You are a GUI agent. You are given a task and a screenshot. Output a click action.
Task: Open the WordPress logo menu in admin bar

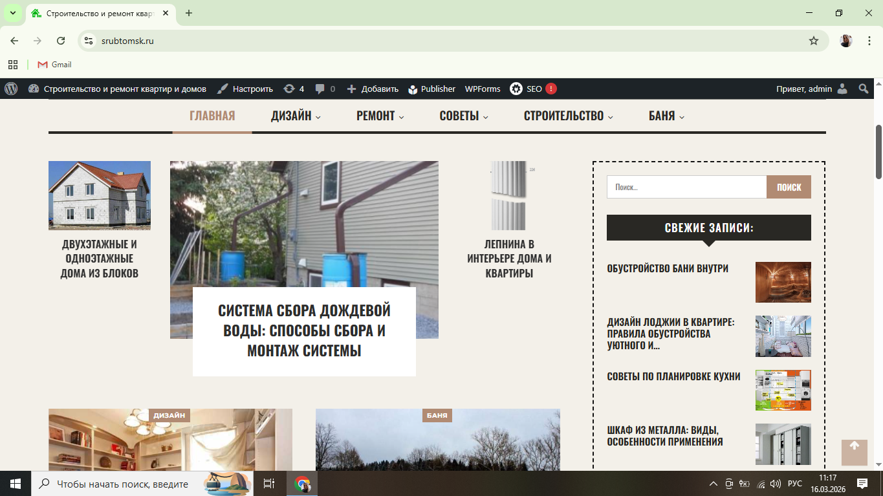coord(11,89)
